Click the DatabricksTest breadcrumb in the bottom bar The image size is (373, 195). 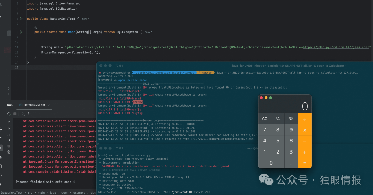click(x=12, y=193)
